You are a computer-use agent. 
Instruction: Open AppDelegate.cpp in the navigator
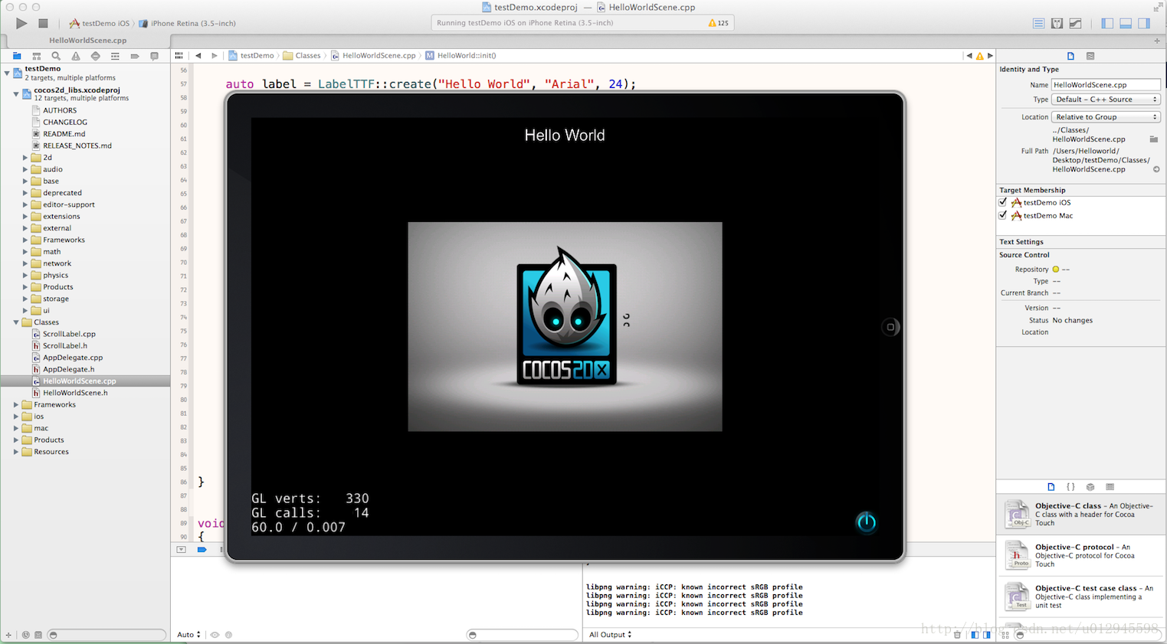click(x=73, y=358)
